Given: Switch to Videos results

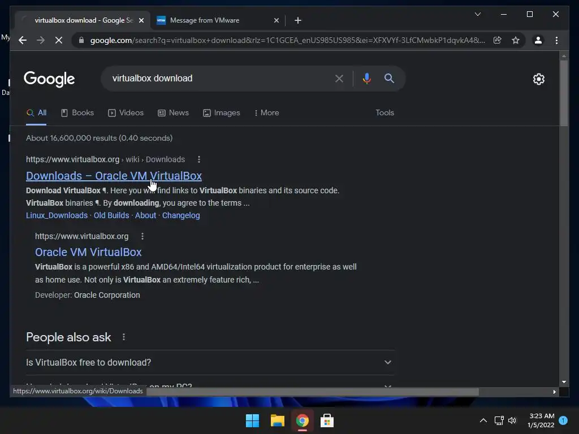Looking at the screenshot, I should (126, 113).
